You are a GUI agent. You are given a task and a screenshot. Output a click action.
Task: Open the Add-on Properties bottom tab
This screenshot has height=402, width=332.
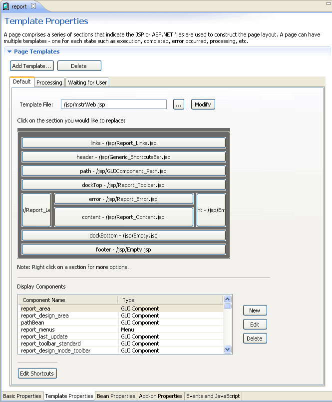(x=160, y=396)
